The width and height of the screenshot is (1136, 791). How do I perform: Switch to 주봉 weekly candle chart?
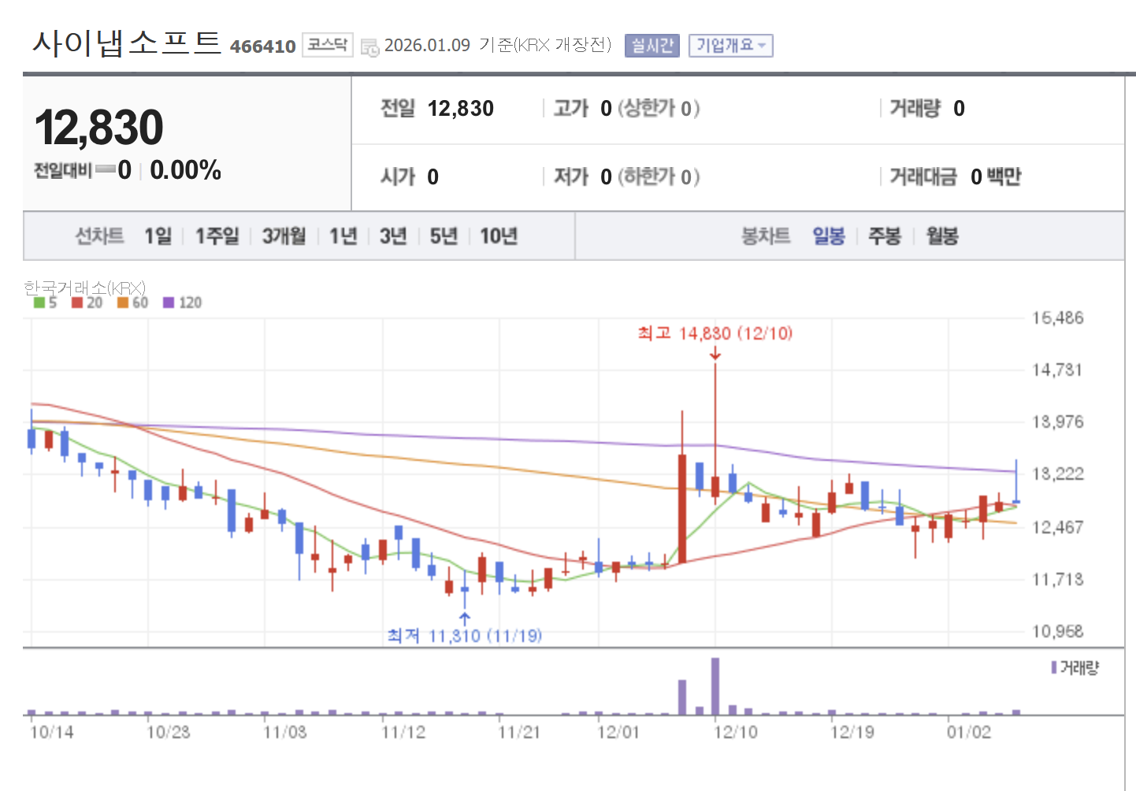click(x=885, y=236)
